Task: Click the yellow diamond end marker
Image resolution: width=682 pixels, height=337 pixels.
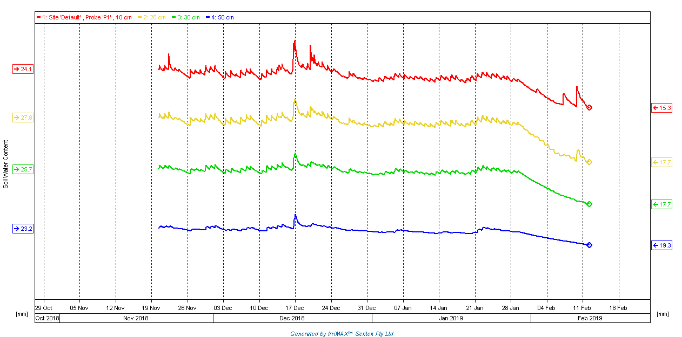Action: [x=589, y=162]
